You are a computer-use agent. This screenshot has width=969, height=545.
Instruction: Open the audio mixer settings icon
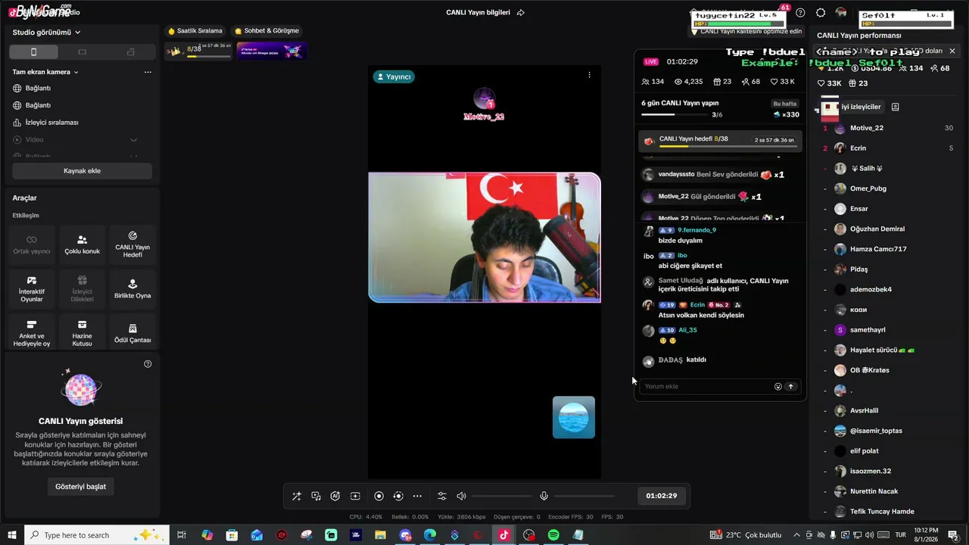click(x=442, y=496)
